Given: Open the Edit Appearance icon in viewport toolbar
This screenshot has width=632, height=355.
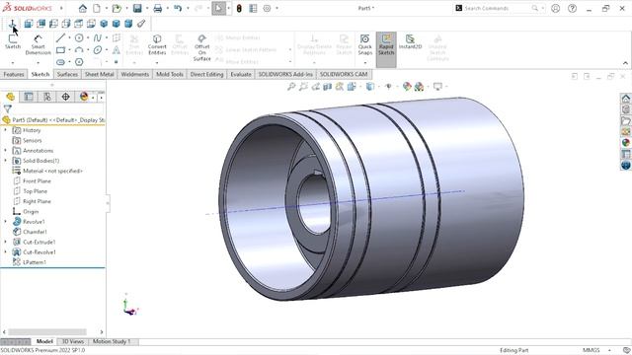Looking at the screenshot, I should [x=407, y=87].
